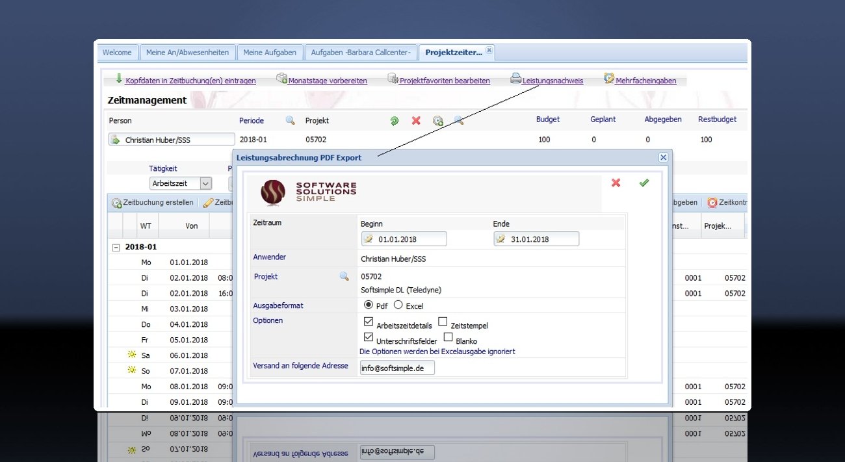Click the Projektfavoriten bearbeiten icon
Image resolution: width=845 pixels, height=462 pixels.
click(x=393, y=79)
